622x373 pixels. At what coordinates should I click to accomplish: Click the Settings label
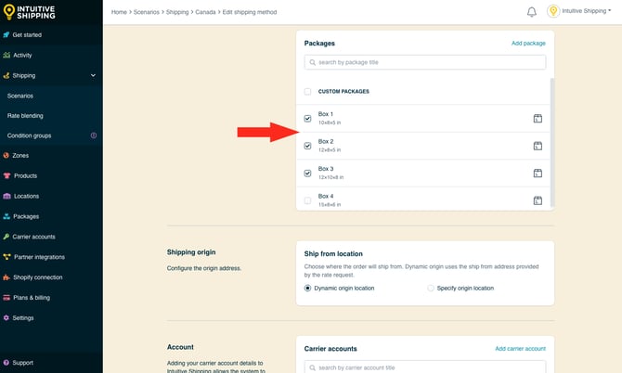click(x=23, y=318)
